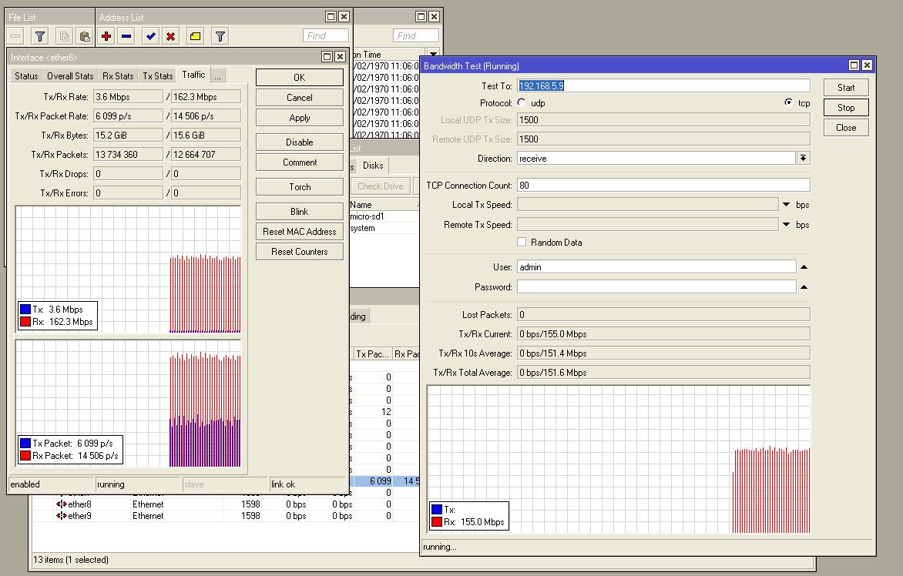
Task: Click the '13 items (1 selected)' status text
Action: pyautogui.click(x=71, y=559)
